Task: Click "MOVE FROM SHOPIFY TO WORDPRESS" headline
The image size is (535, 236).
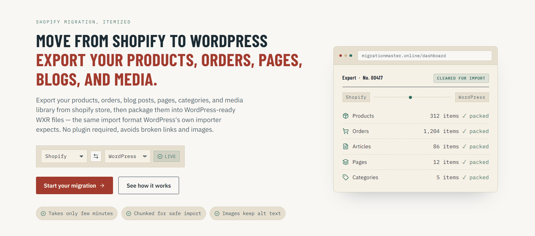Action: point(152,41)
